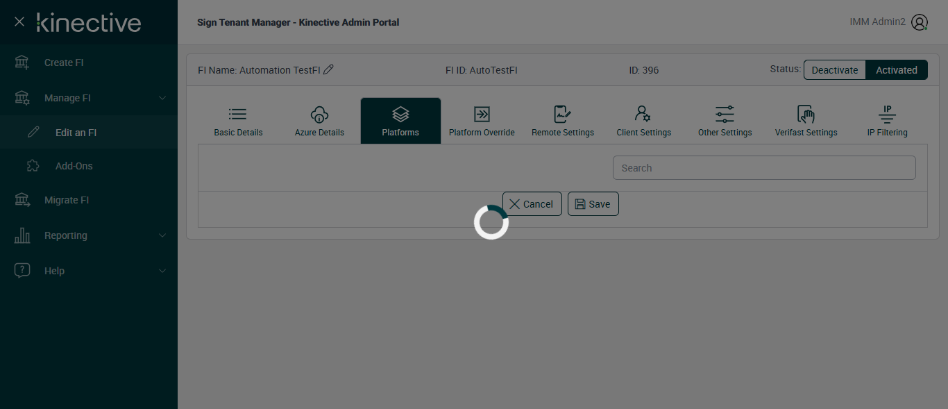Viewport: 948px width, 409px height.
Task: Click the Migrate FI icon
Action: click(x=22, y=200)
